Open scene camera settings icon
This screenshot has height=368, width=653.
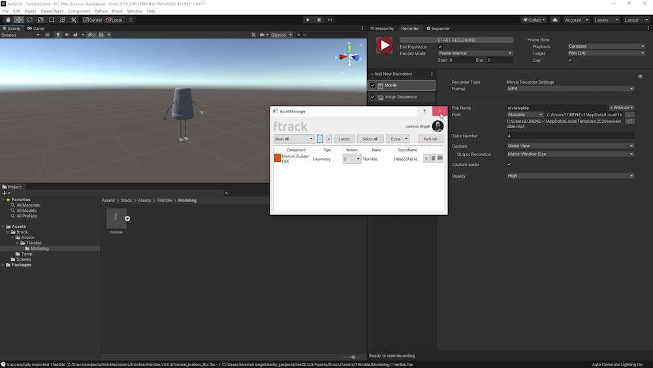tap(263, 35)
